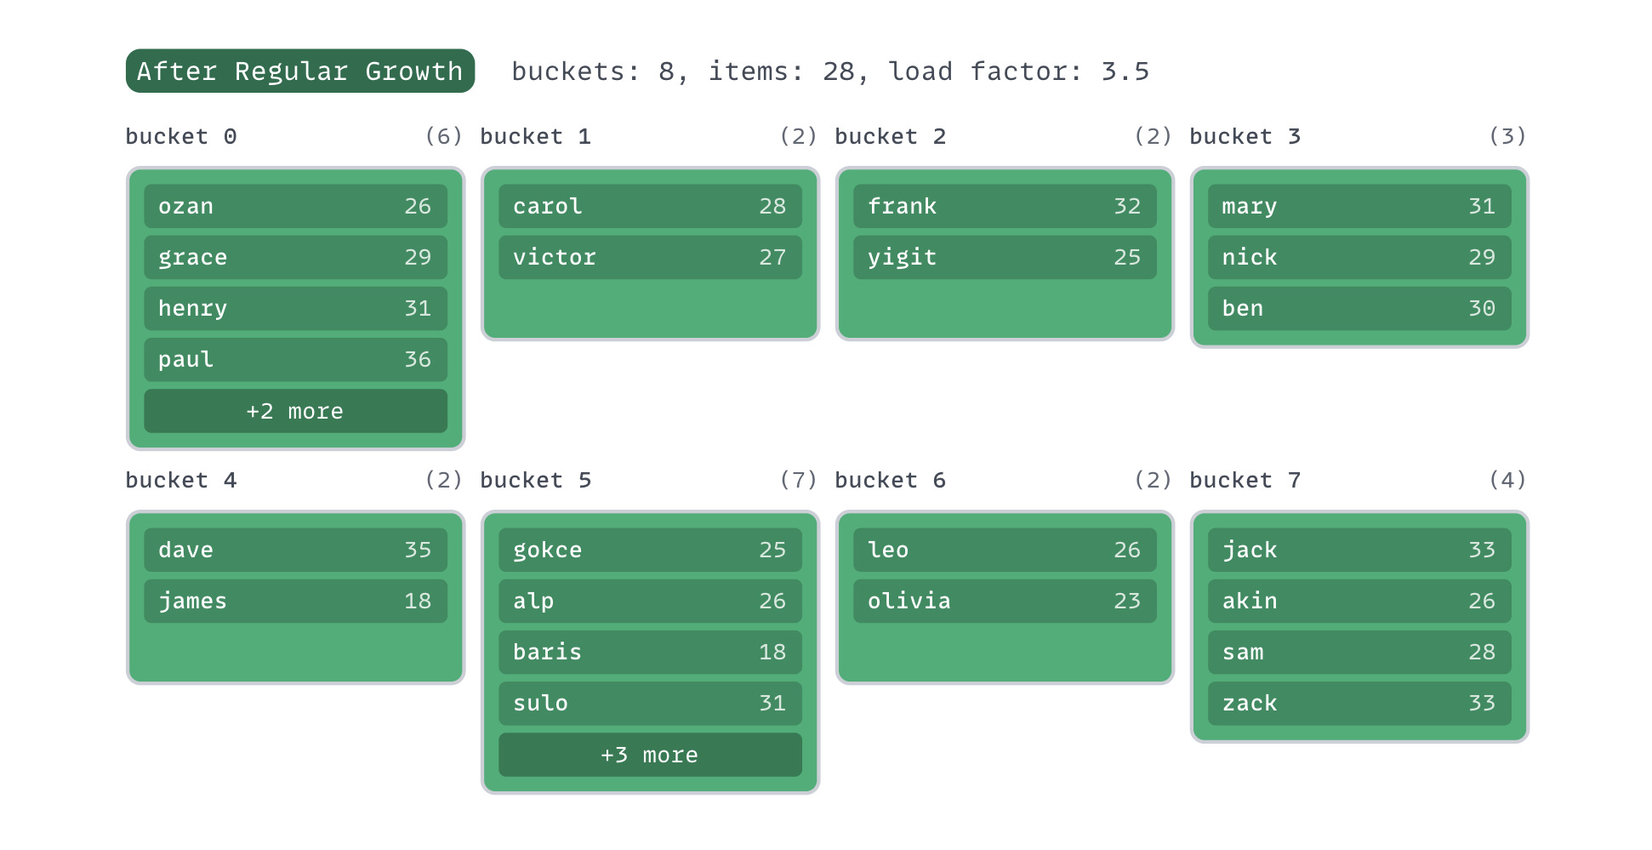Select the 'yigit' row

[1005, 257]
